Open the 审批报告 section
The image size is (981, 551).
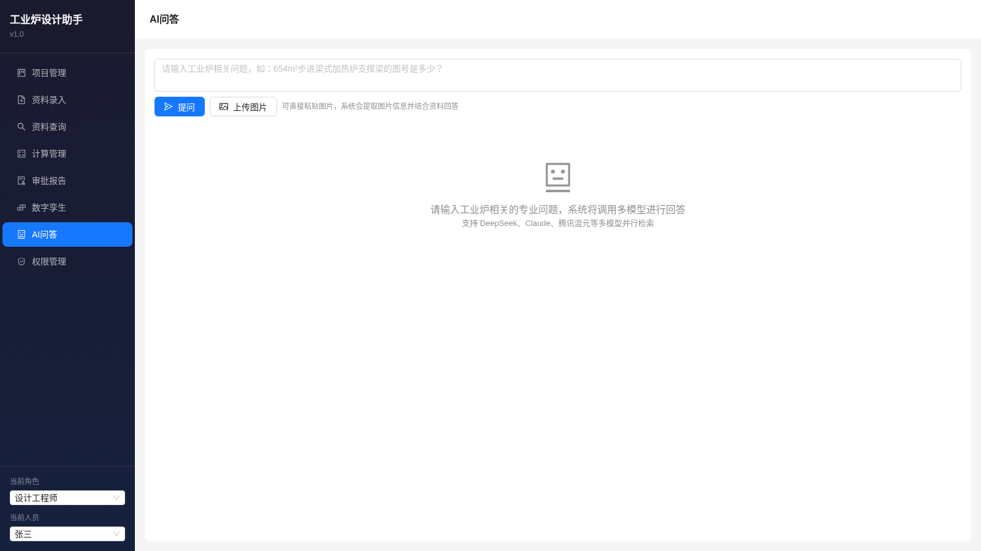coord(67,181)
